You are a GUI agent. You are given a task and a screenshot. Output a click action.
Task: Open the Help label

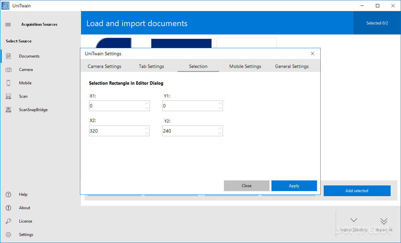click(23, 194)
